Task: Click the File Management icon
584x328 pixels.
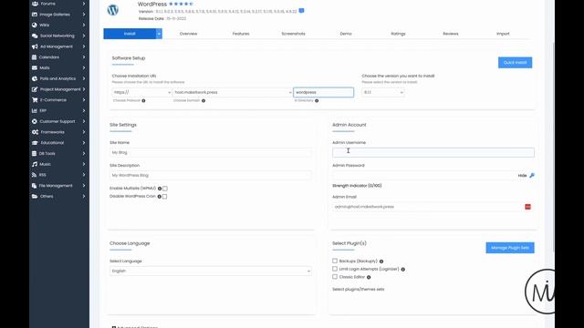Action: (35, 186)
